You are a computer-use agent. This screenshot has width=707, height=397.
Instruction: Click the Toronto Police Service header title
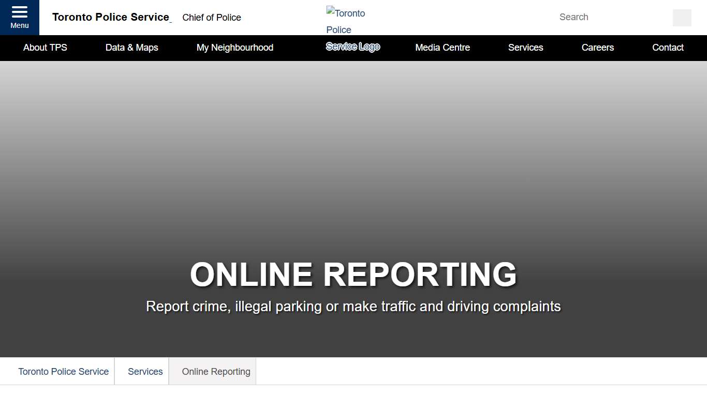pyautogui.click(x=112, y=17)
